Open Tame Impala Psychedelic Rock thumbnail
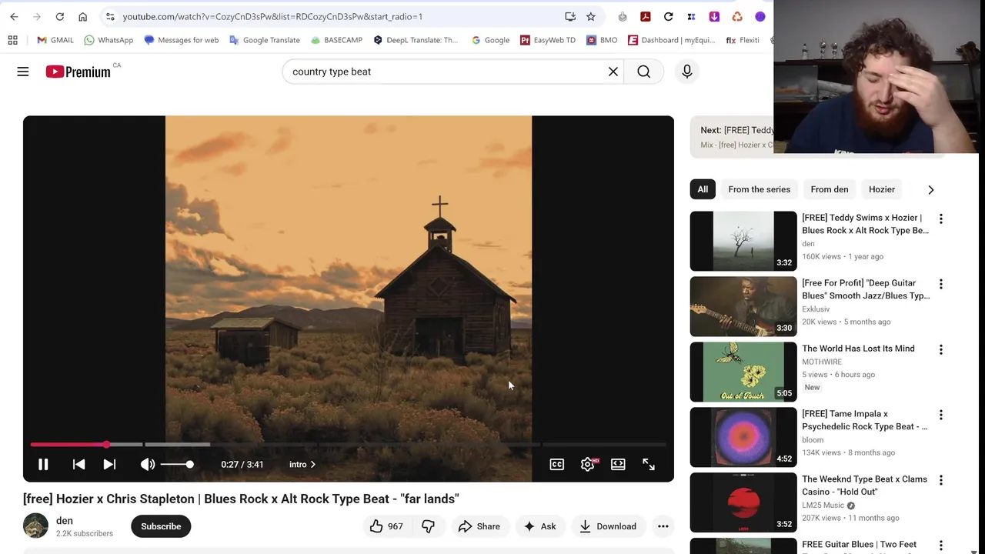The height and width of the screenshot is (554, 985). pos(743,437)
